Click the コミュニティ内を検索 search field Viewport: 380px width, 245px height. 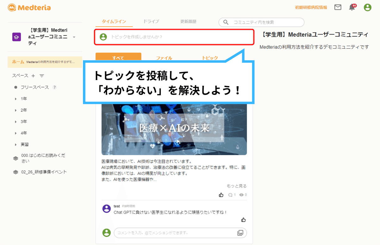(x=261, y=22)
